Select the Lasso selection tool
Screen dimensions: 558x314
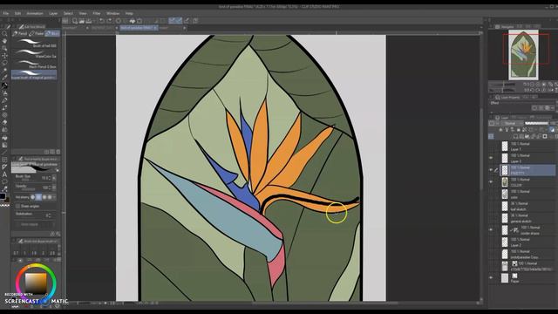pos(4,63)
